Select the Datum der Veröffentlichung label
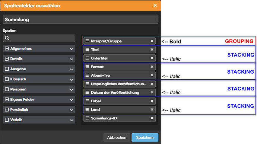 pyautogui.click(x=115, y=92)
